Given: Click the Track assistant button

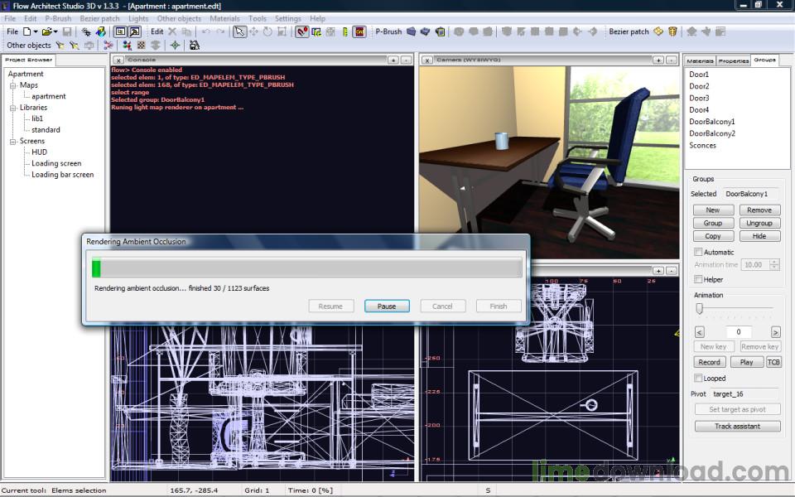Looking at the screenshot, I should click(737, 427).
